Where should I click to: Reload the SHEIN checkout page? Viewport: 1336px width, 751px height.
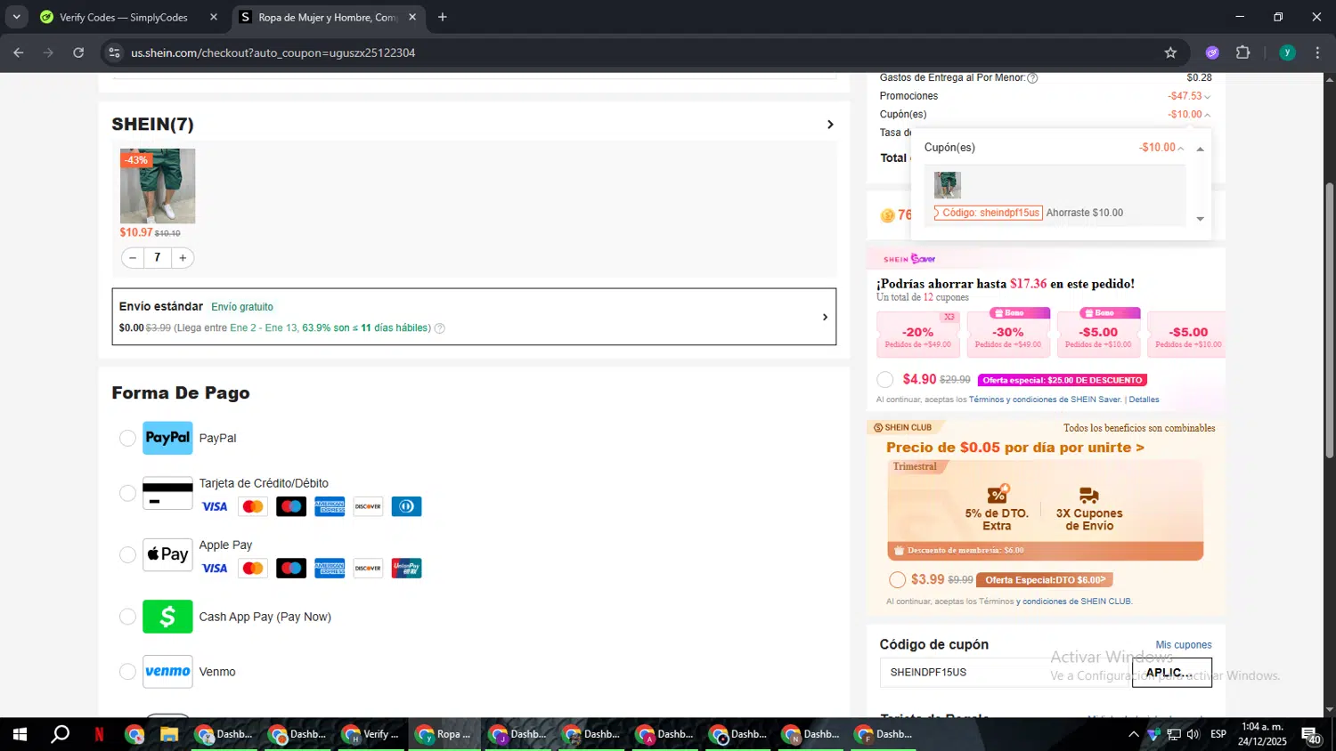click(78, 52)
